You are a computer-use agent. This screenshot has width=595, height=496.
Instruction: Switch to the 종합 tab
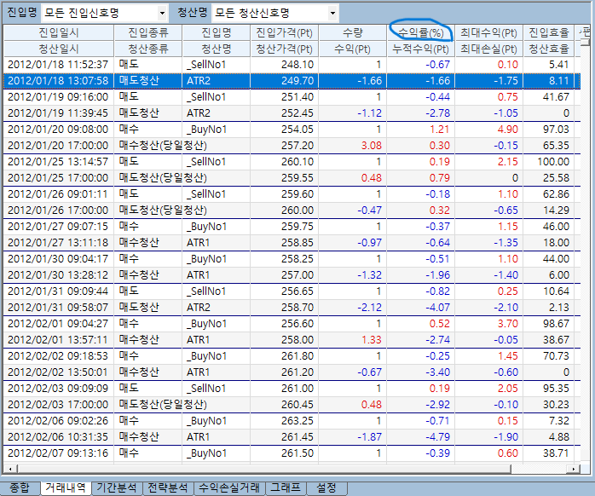pyautogui.click(x=19, y=488)
